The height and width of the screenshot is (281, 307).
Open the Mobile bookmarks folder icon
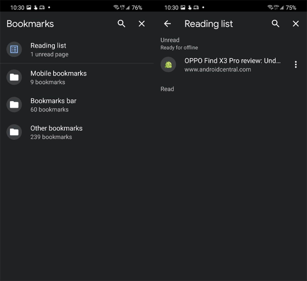tap(14, 77)
